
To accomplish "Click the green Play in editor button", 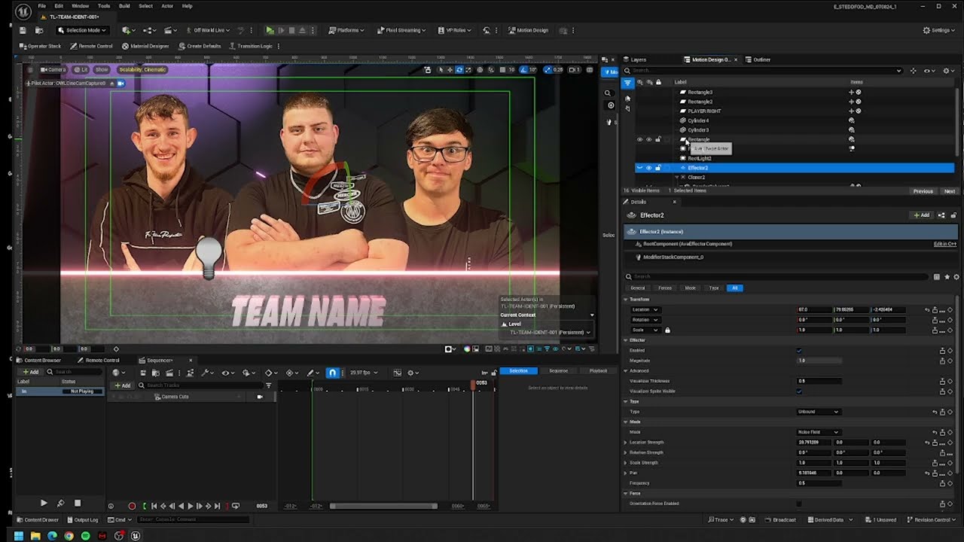I will tap(270, 30).
